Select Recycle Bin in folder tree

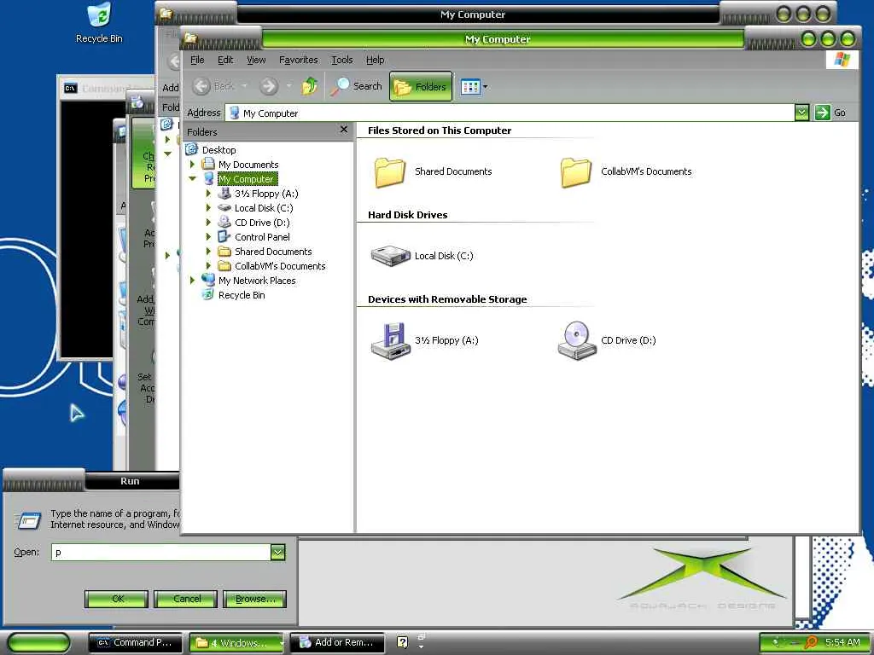coord(242,294)
